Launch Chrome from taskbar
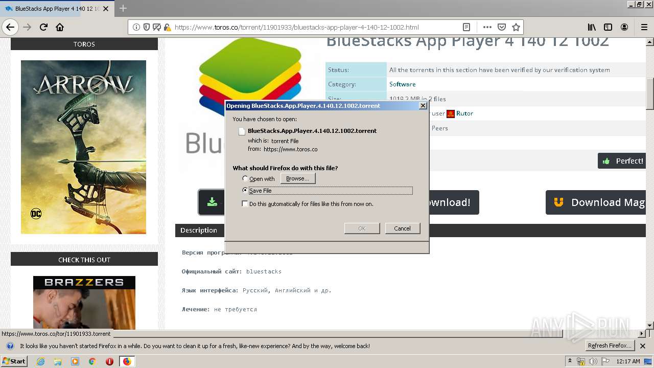Image resolution: width=654 pixels, height=368 pixels. click(92, 361)
